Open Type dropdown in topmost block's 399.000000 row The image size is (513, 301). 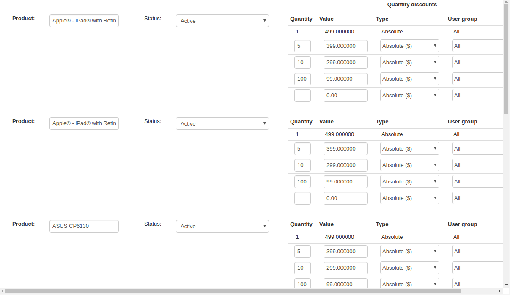coord(410,46)
